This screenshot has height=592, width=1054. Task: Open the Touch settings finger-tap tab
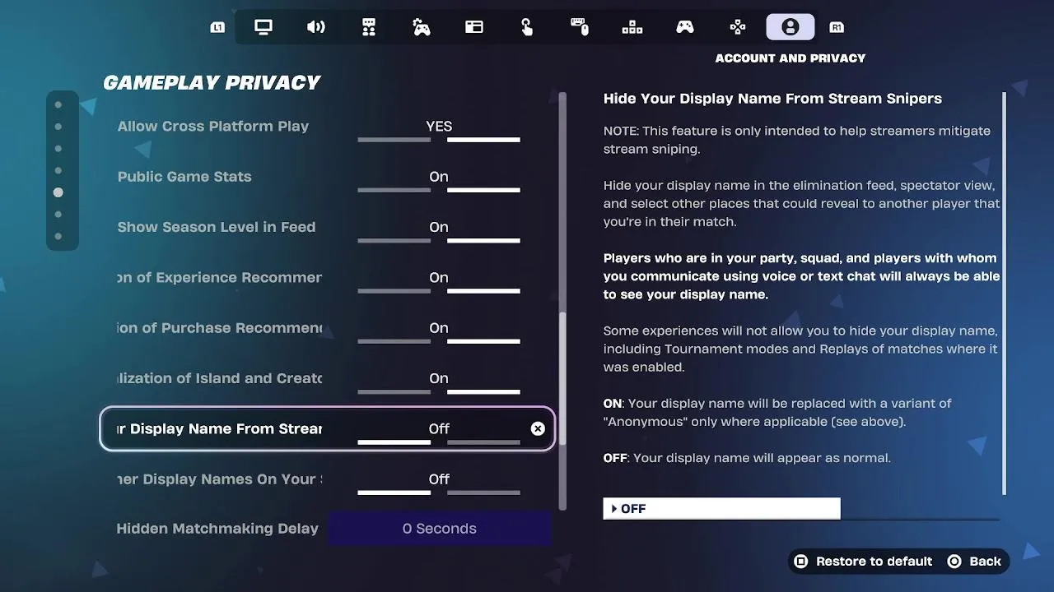pos(527,27)
